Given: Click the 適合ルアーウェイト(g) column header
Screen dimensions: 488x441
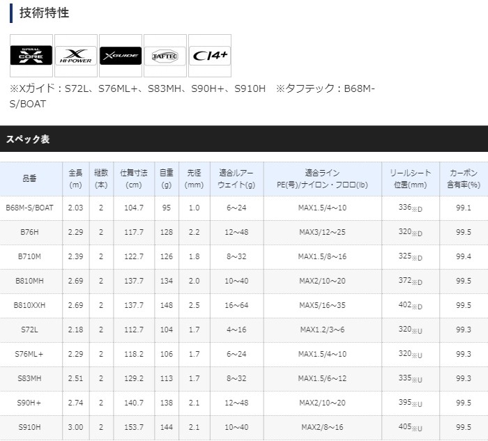Looking at the screenshot, I should click(x=236, y=178).
